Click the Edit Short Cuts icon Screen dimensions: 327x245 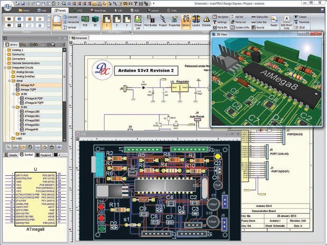tap(286, 21)
